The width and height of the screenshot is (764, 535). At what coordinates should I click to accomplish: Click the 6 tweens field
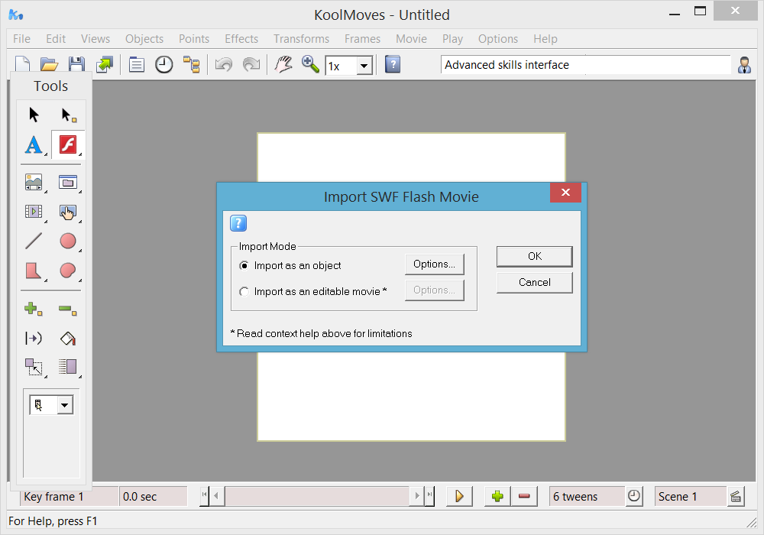587,497
